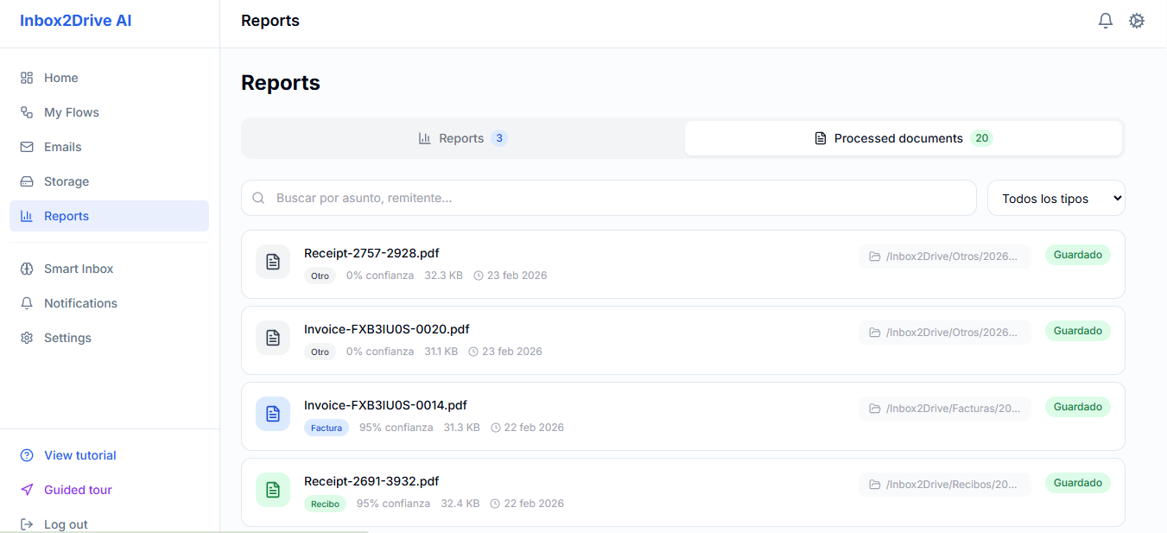Click the bell icon in the top bar
This screenshot has width=1167, height=533.
(1106, 20)
